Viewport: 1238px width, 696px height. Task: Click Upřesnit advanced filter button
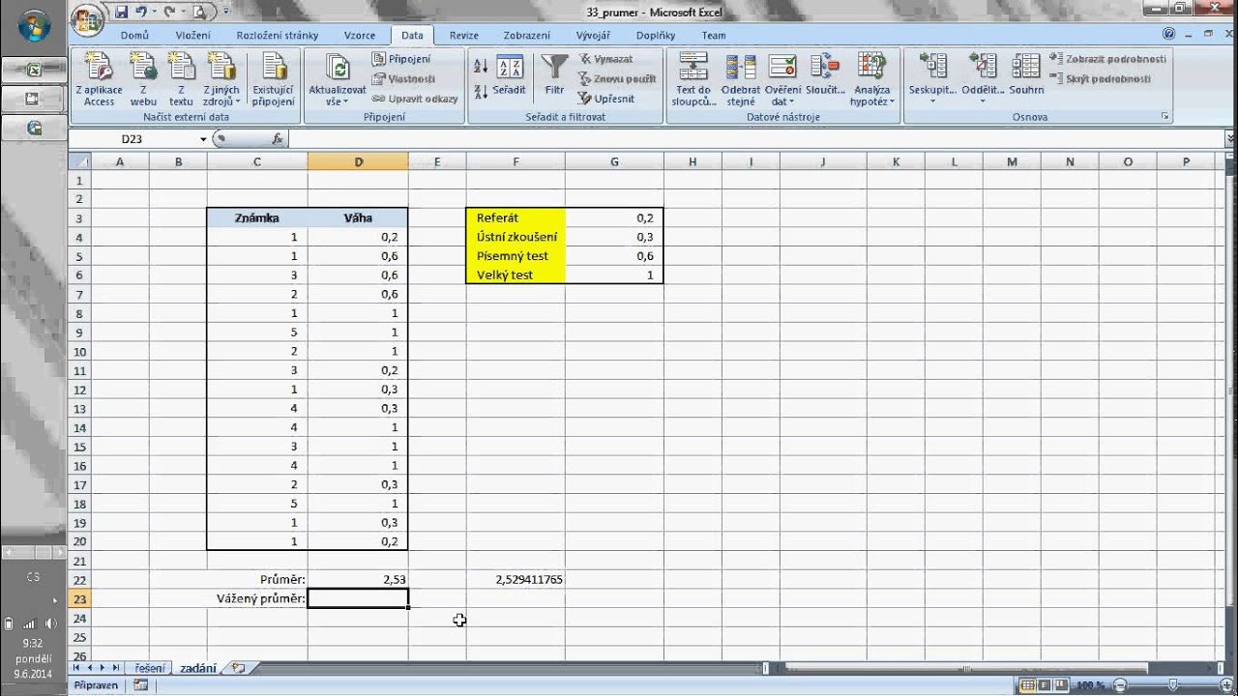click(607, 99)
